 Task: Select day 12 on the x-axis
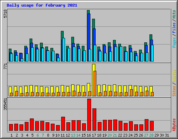click(68, 135)
